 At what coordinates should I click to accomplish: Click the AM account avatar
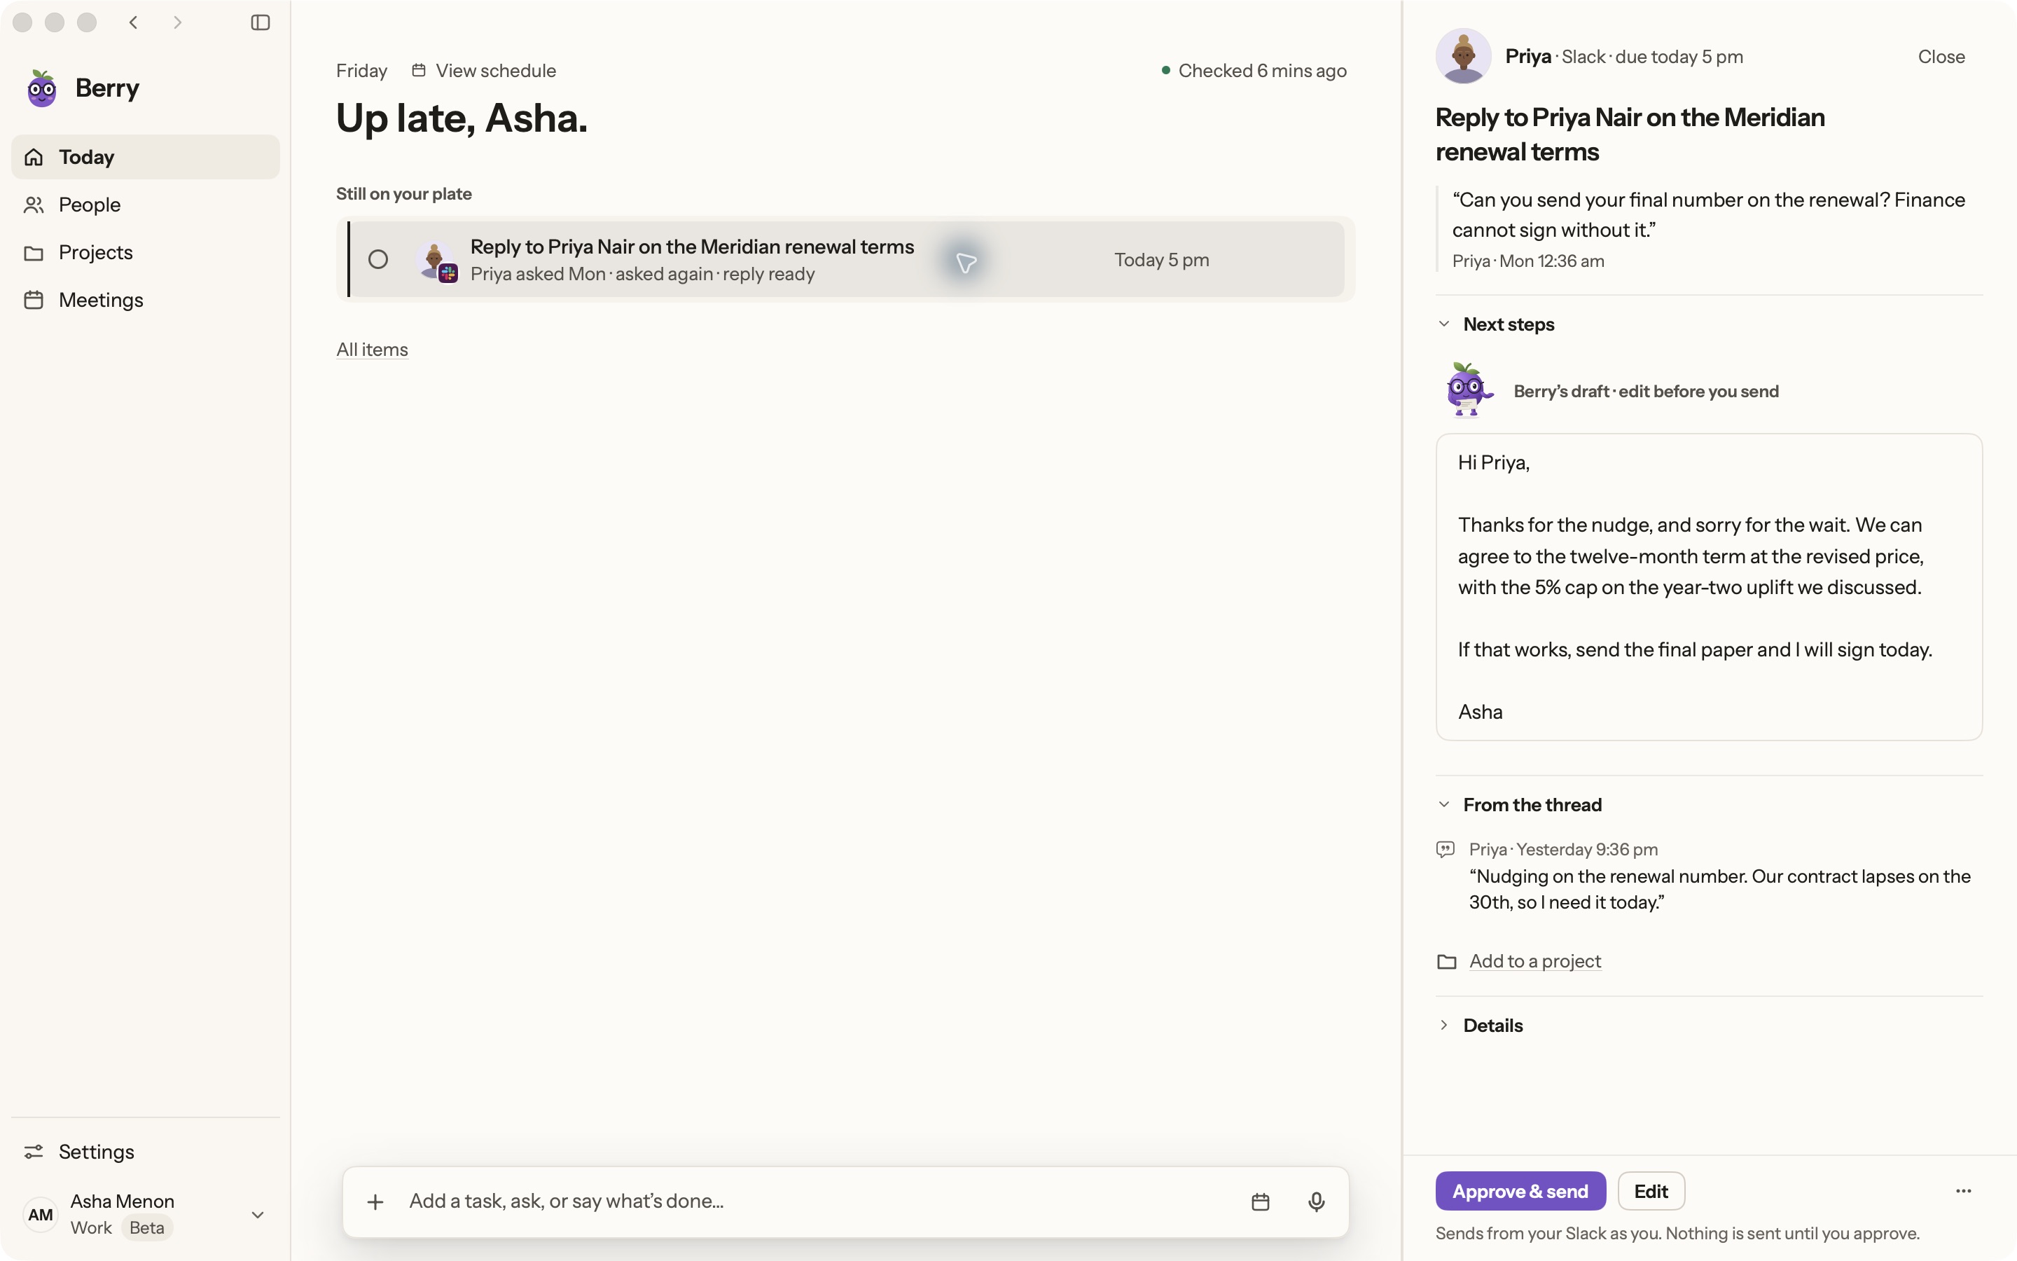[x=40, y=1214]
